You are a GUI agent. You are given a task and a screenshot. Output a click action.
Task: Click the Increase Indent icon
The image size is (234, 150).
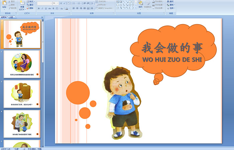(x=88, y=3)
